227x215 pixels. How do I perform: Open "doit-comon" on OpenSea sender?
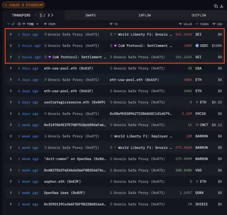click(x=75, y=159)
